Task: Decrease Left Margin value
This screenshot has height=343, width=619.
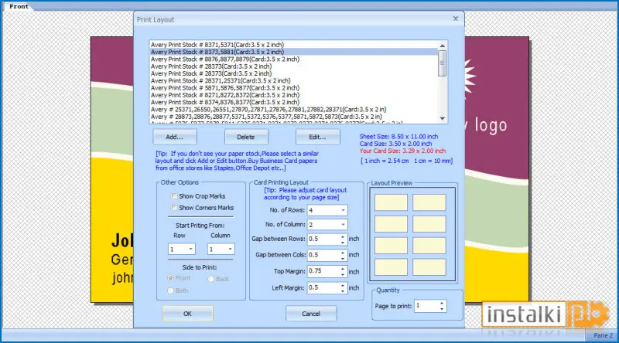Action: (x=343, y=290)
